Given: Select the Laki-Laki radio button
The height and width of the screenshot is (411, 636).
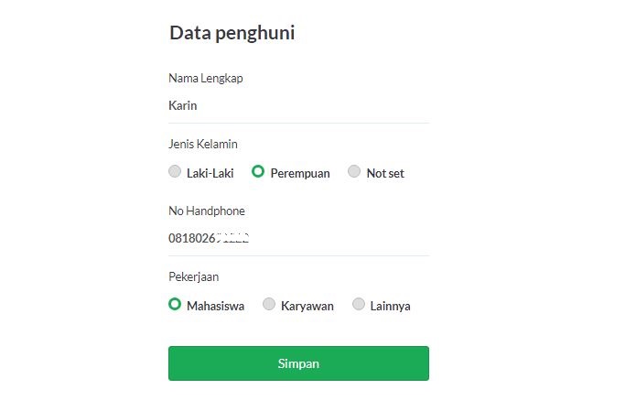Looking at the screenshot, I should (175, 171).
